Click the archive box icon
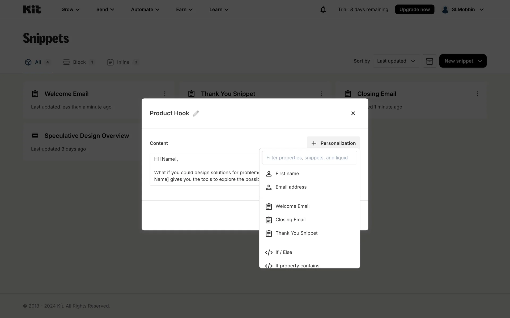 429,61
